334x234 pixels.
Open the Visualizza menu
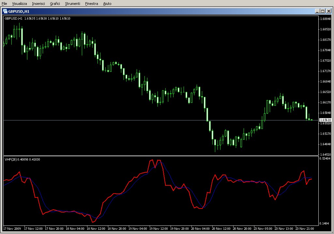click(x=19, y=4)
